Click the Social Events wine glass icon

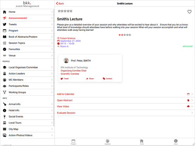(x=5, y=117)
